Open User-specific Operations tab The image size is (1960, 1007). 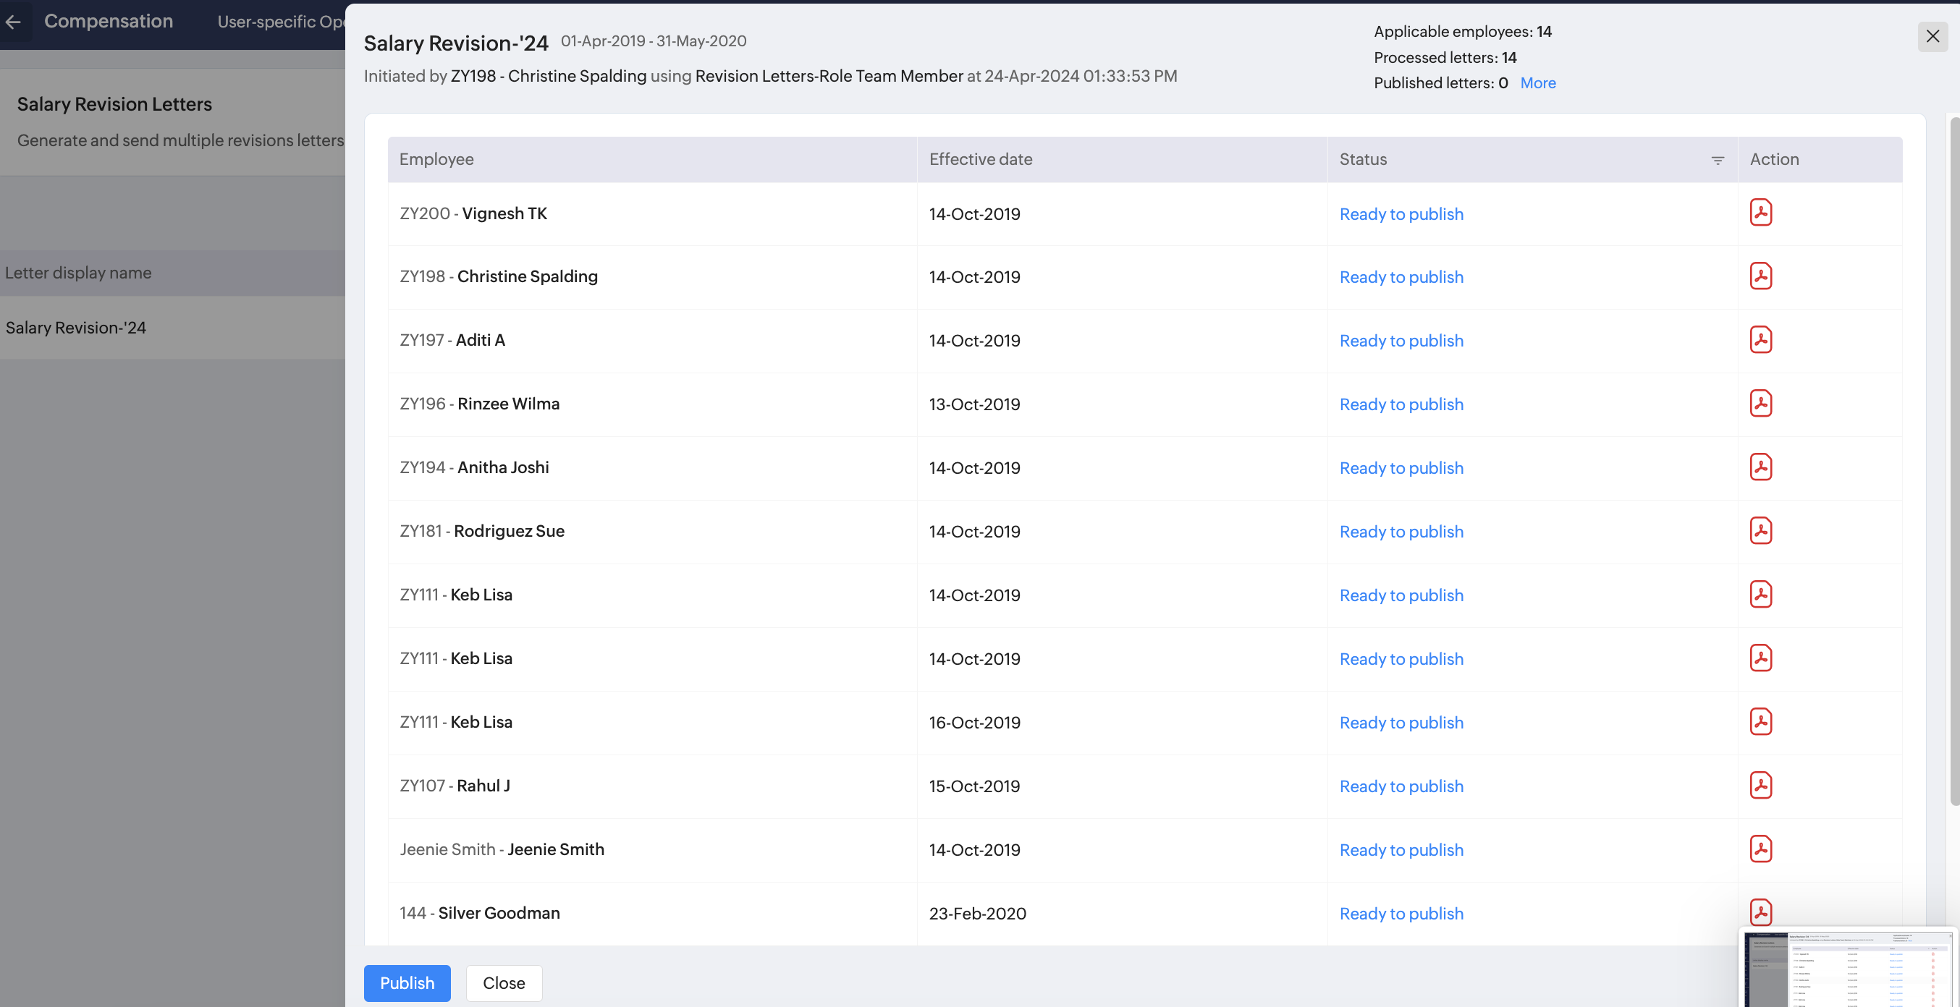pyautogui.click(x=280, y=21)
